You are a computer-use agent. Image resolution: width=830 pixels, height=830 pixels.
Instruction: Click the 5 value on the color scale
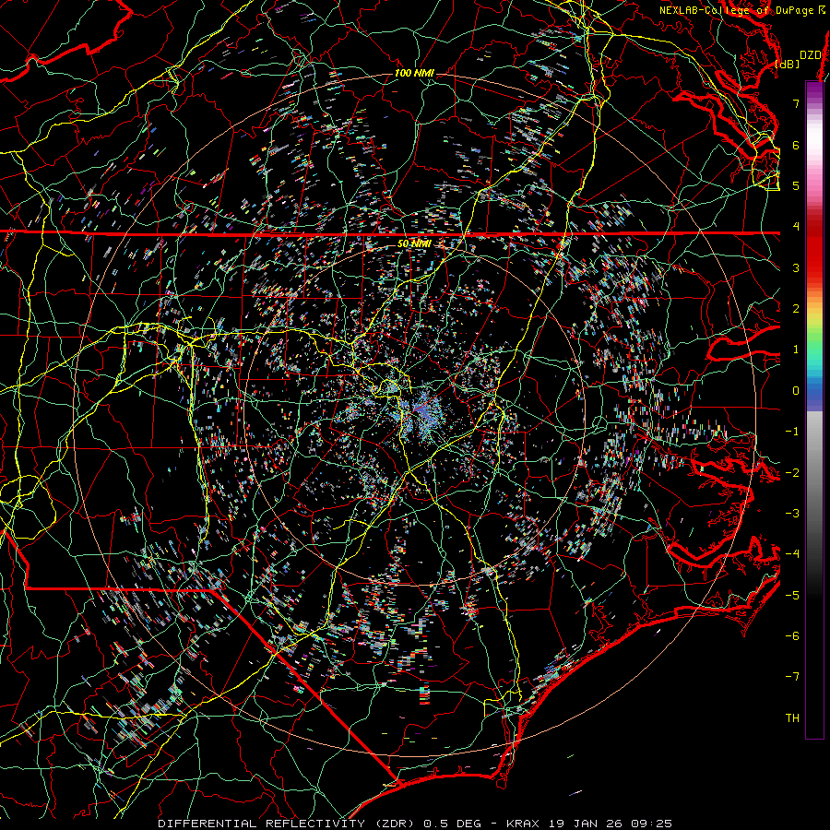click(796, 185)
